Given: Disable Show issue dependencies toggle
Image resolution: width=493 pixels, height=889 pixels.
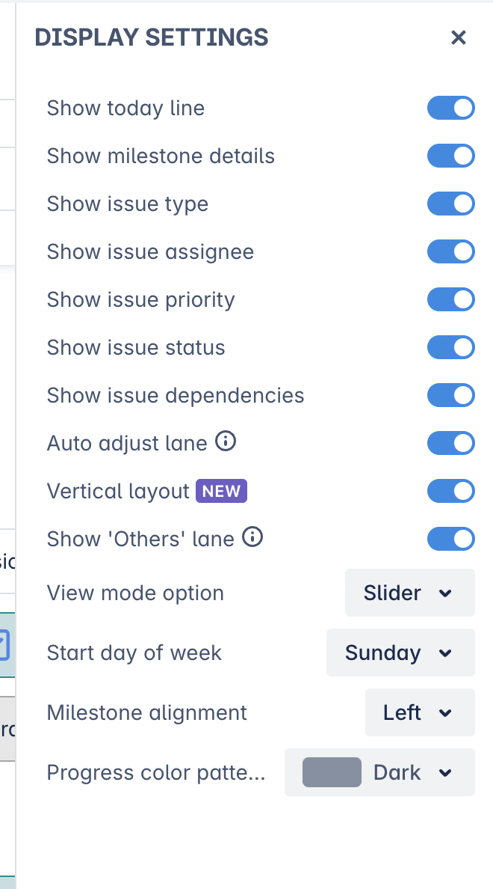Looking at the screenshot, I should (450, 395).
